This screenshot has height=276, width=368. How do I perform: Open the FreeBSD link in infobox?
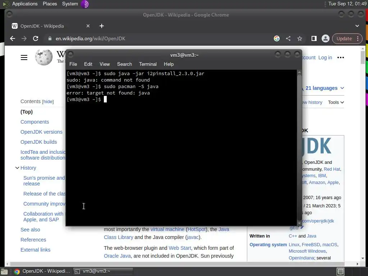point(311,245)
